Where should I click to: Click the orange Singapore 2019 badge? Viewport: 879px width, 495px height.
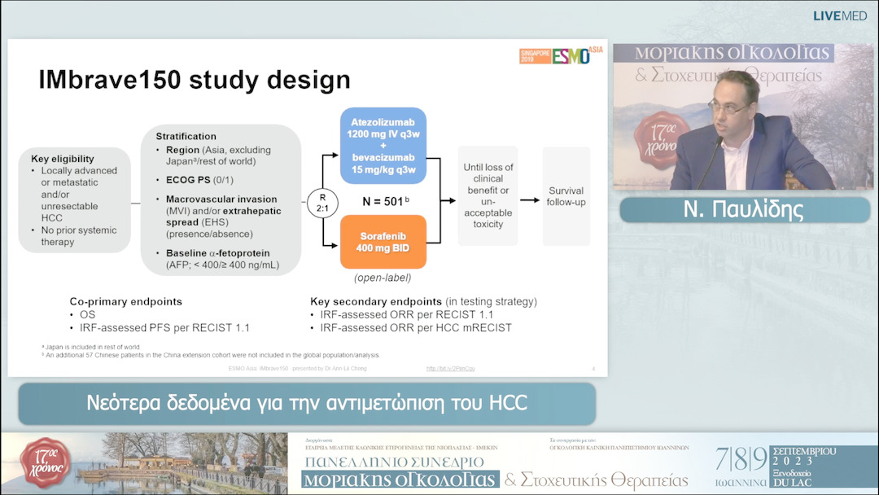tap(535, 56)
